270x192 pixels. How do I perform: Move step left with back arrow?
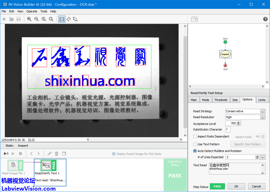31,154
